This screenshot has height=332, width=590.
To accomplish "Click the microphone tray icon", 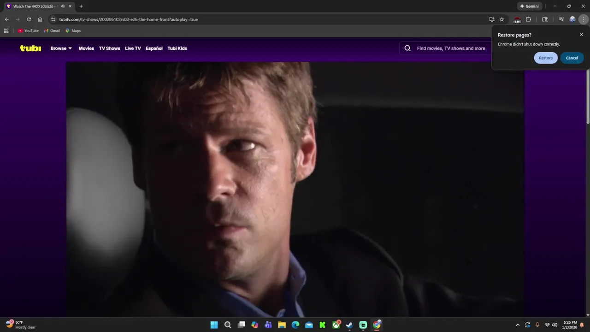I will pos(537,325).
